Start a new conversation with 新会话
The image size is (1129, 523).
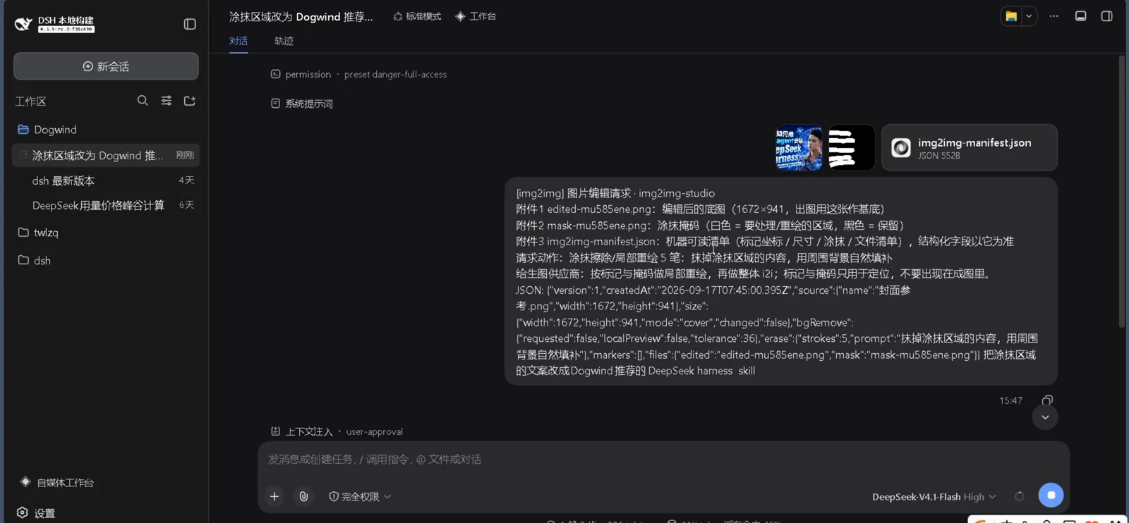pos(106,66)
